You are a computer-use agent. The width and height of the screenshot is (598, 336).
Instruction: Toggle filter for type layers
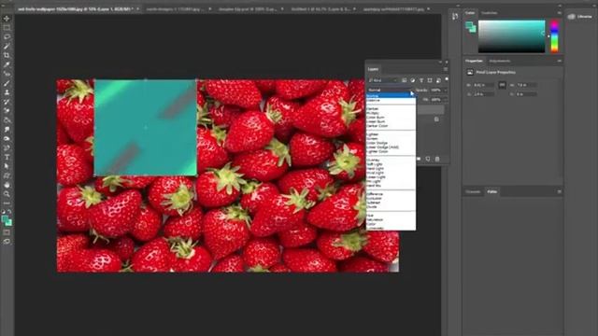pos(421,80)
